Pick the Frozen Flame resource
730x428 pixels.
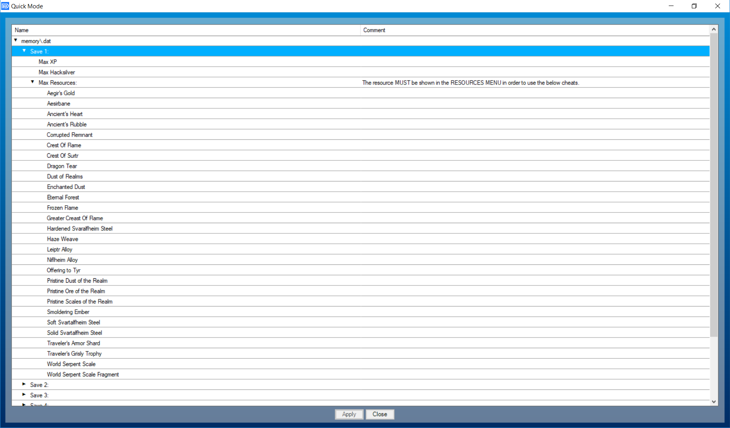[x=62, y=208]
